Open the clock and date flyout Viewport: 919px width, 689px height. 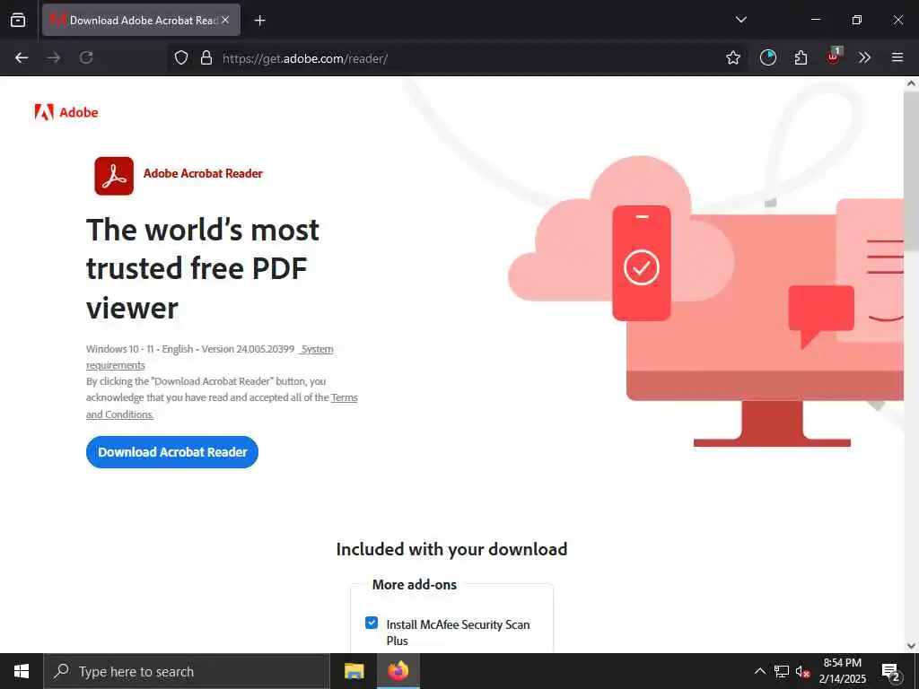[842, 671]
